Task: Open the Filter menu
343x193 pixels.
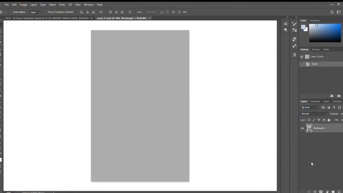Action: [62, 5]
